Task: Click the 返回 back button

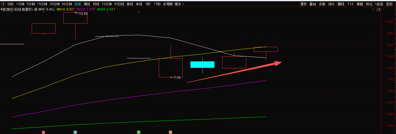Action: [x=389, y=4]
